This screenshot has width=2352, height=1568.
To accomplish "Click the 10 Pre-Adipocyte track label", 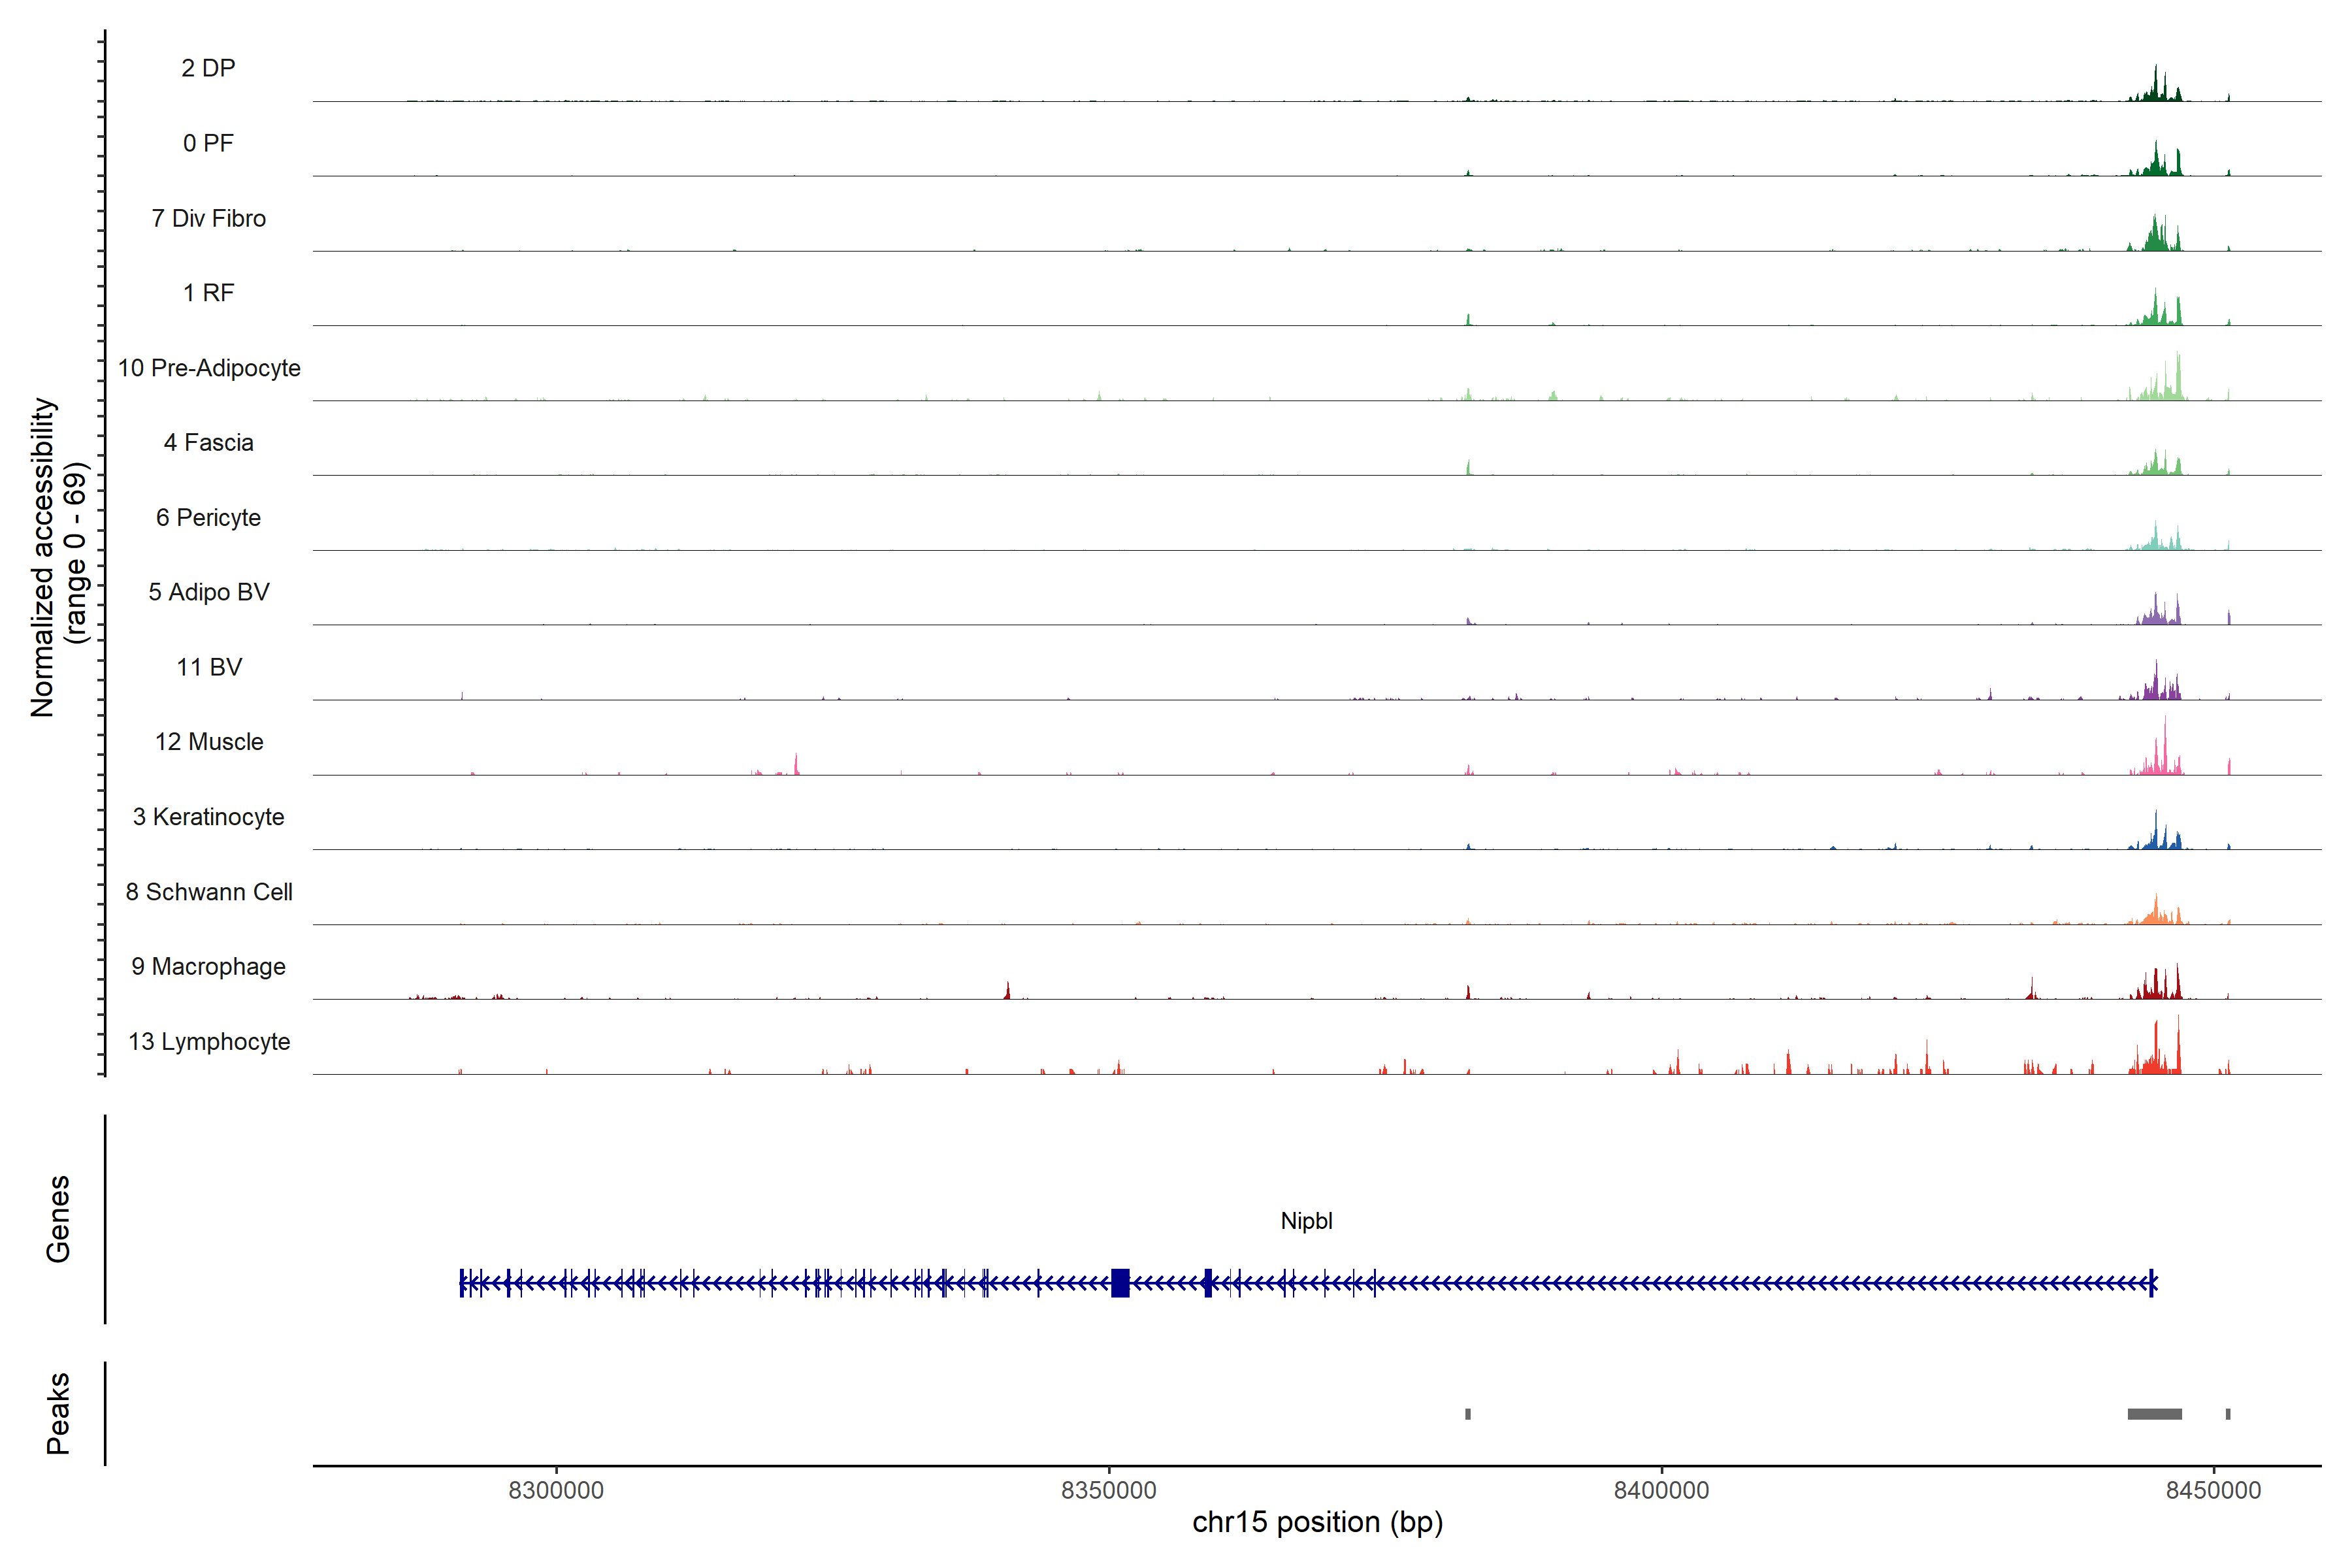I will [209, 368].
